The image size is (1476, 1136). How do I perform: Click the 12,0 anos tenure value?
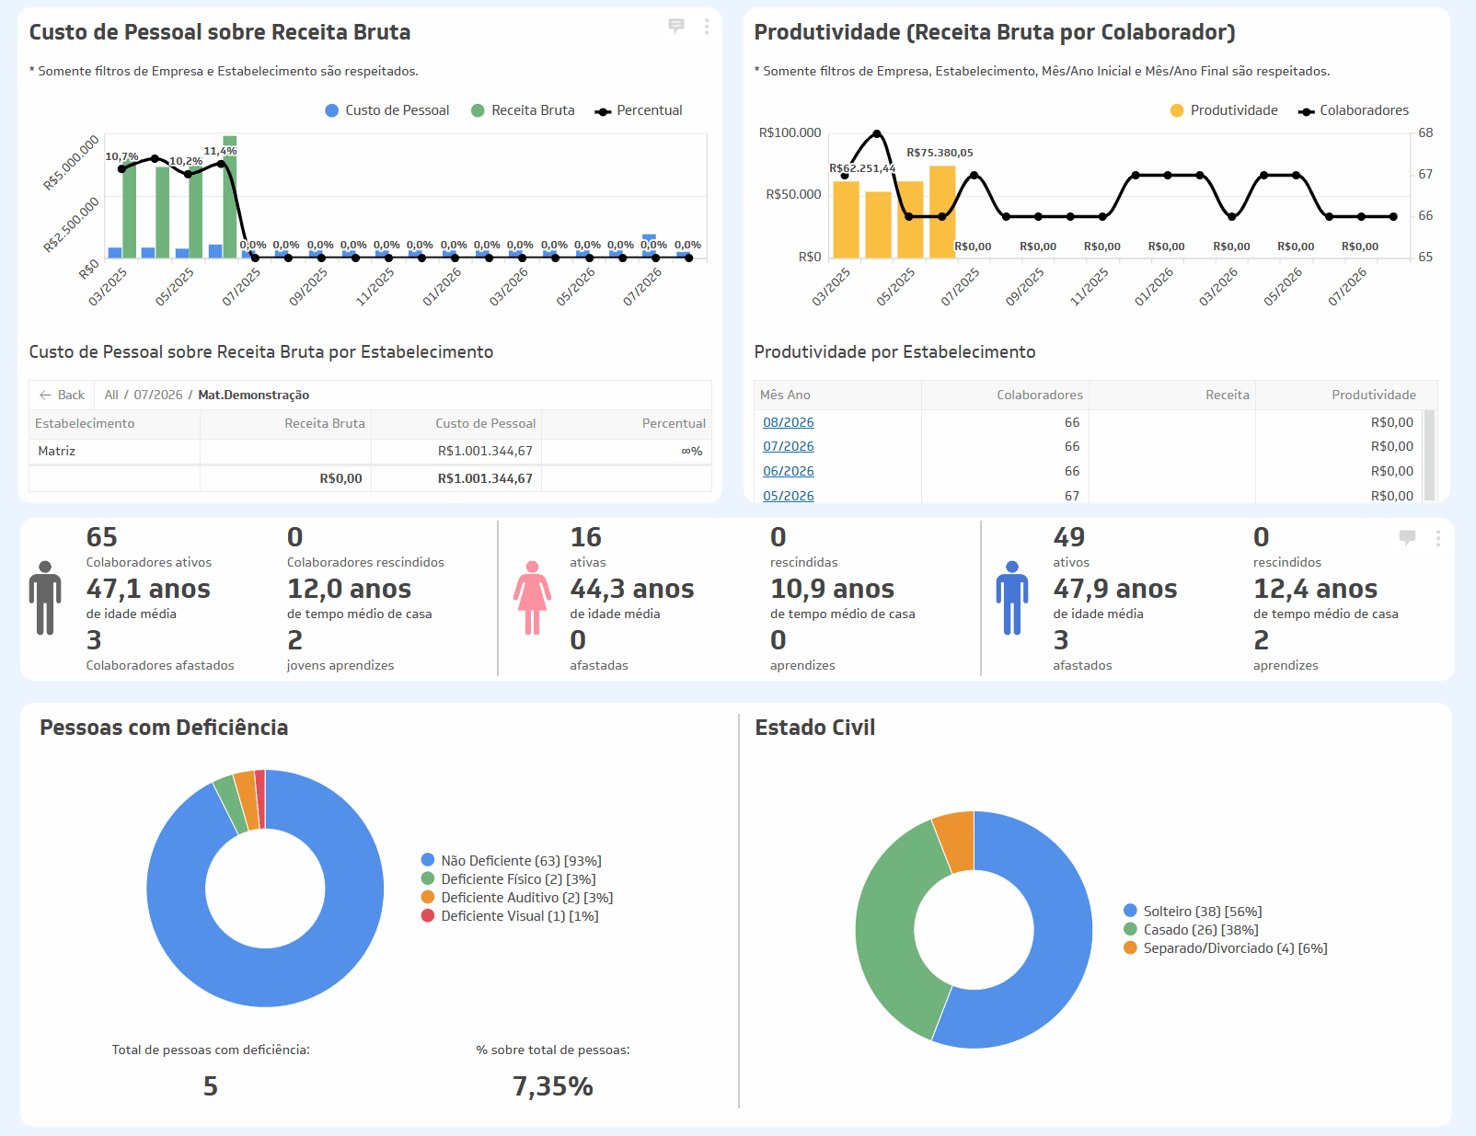[x=349, y=589]
